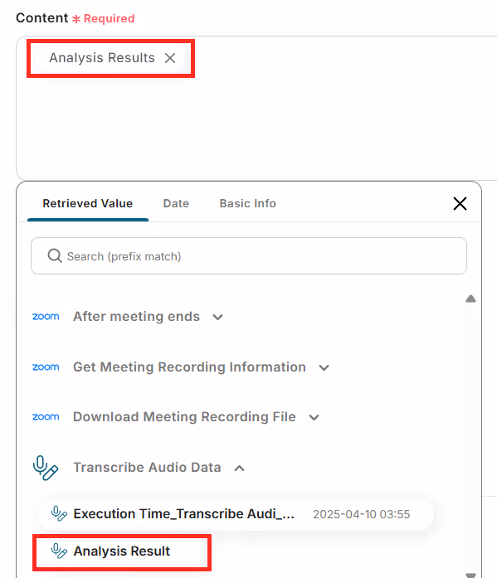
Task: Click the After meeting ends label
Action: coord(136,316)
